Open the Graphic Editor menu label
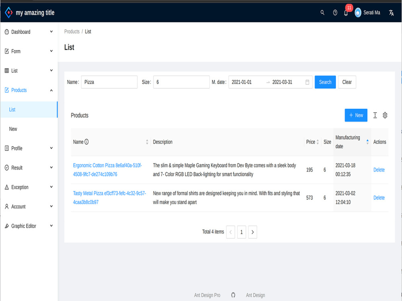The image size is (402, 301). click(x=24, y=226)
